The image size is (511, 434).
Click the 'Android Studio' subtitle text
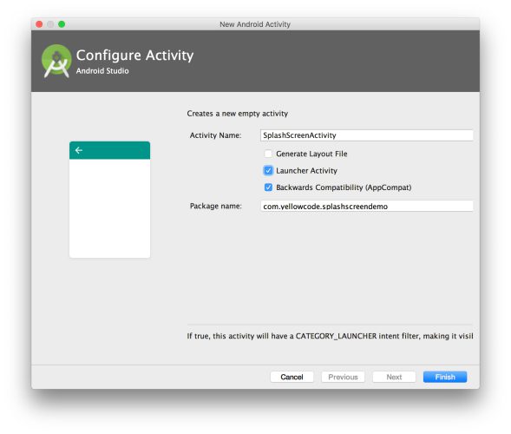click(102, 71)
